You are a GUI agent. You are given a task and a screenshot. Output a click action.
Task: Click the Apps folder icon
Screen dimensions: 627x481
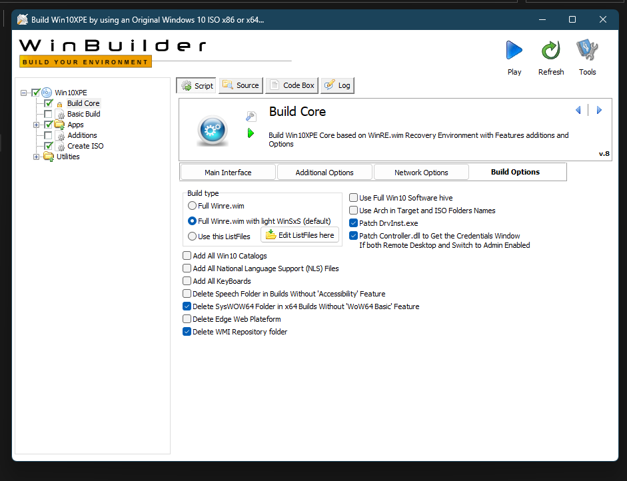pyautogui.click(x=59, y=125)
